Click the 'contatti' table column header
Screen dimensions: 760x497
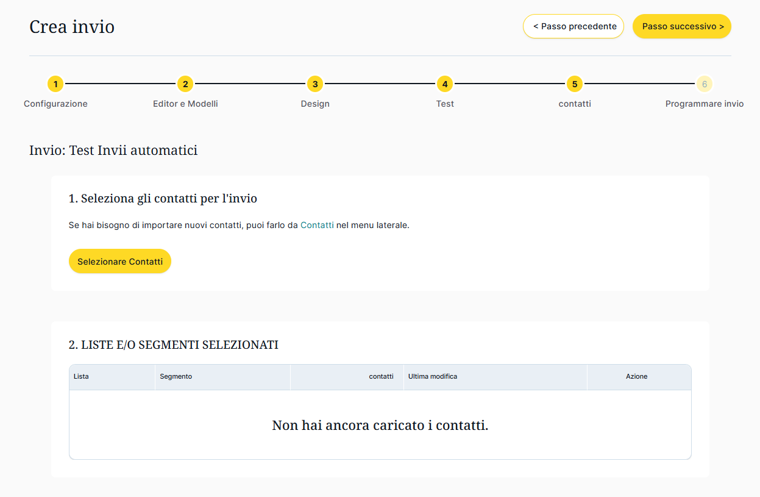(x=381, y=376)
